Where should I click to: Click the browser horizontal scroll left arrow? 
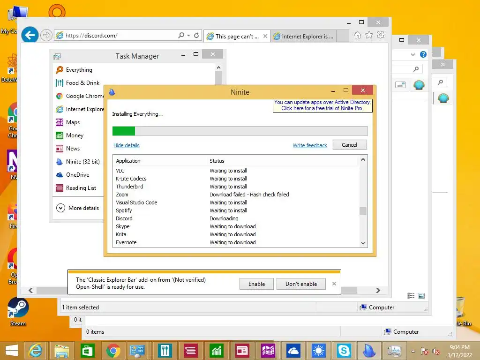(x=30, y=290)
